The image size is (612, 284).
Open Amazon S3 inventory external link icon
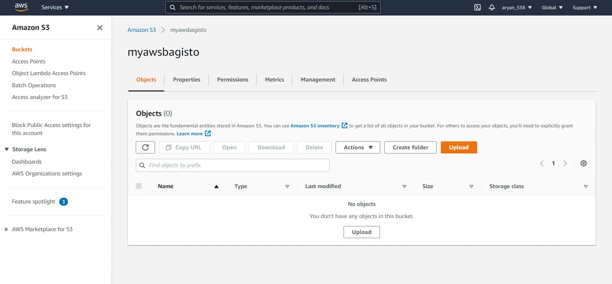click(x=345, y=125)
